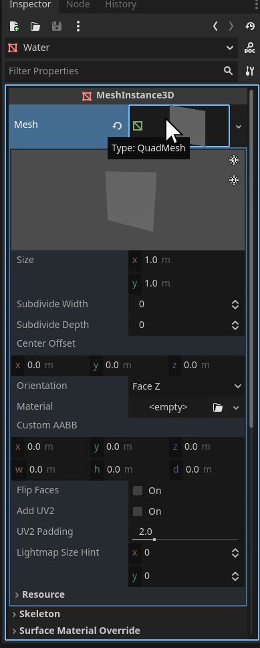Edit Center Offset x field
Viewport: 260px width, 648px height.
point(50,366)
